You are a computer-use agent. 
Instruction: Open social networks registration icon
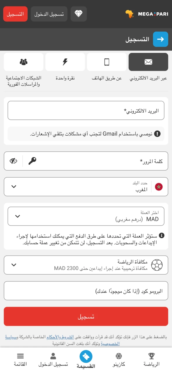[24, 62]
